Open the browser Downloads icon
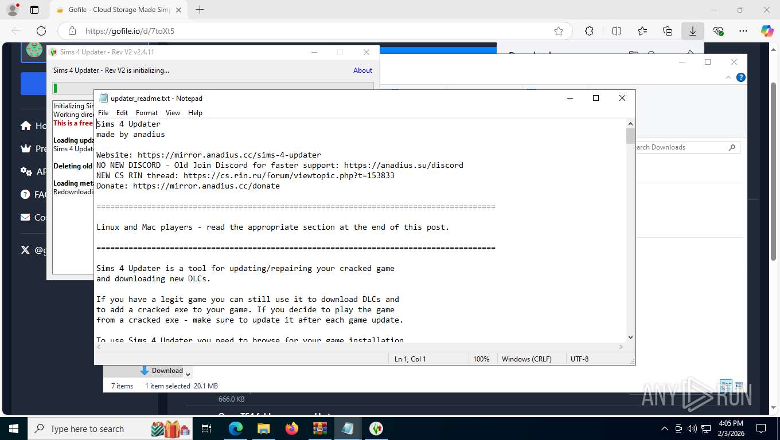780x440 pixels. [693, 31]
